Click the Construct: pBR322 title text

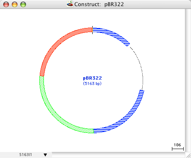(99, 4)
